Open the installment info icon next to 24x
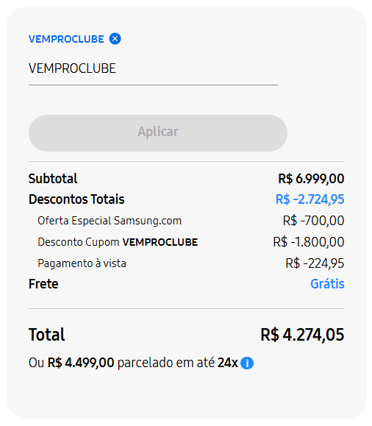This screenshot has height=426, width=372. [247, 363]
